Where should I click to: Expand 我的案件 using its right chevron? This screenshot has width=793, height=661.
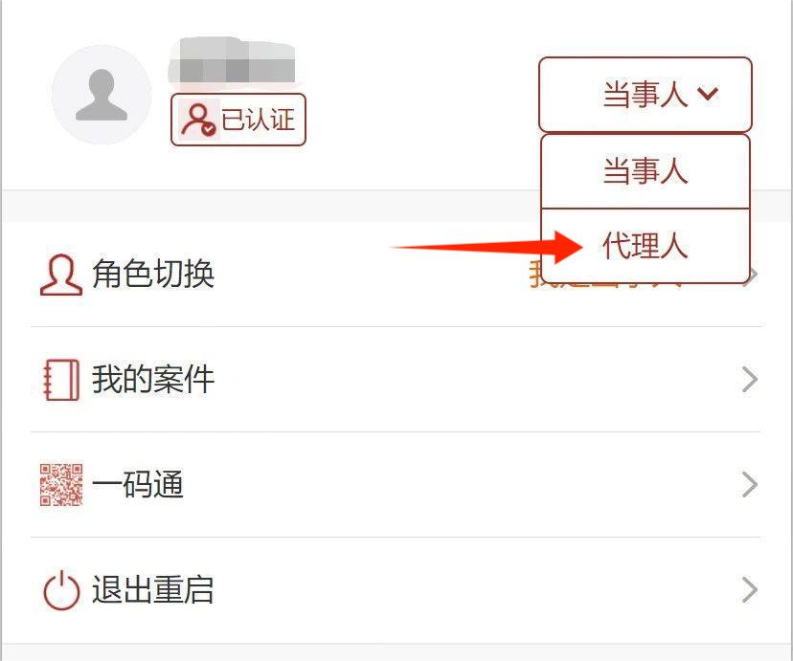[x=750, y=380]
